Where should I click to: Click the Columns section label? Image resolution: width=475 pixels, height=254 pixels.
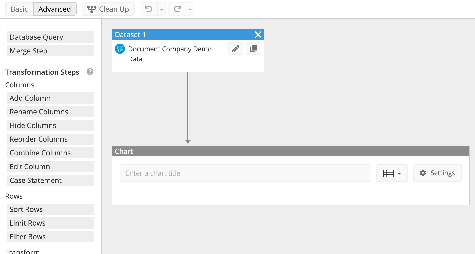tap(20, 85)
